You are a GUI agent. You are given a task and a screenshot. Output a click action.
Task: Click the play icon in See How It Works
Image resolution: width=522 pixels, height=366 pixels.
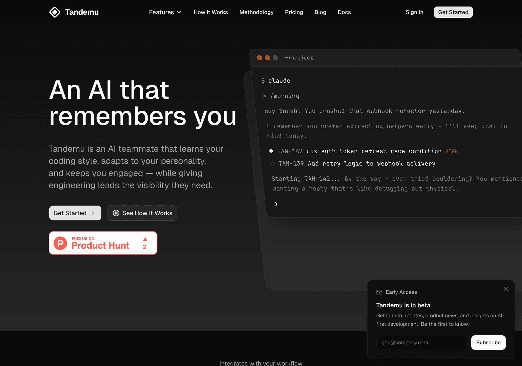[x=116, y=213]
